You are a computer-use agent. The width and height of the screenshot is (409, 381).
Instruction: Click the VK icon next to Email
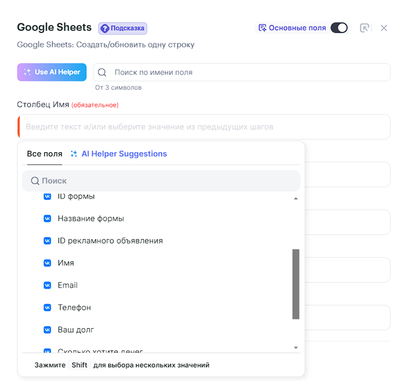point(47,285)
